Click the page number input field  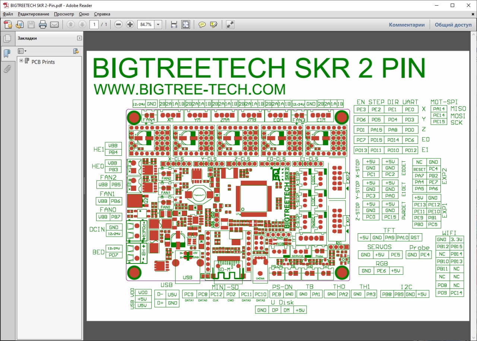(x=94, y=25)
